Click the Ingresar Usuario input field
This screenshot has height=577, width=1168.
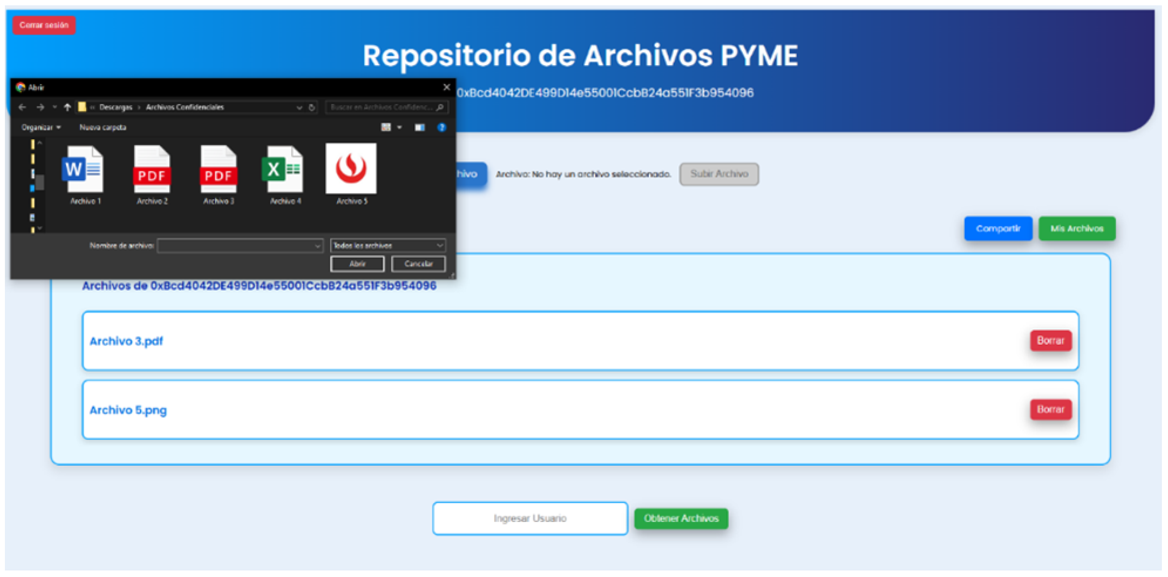530,519
